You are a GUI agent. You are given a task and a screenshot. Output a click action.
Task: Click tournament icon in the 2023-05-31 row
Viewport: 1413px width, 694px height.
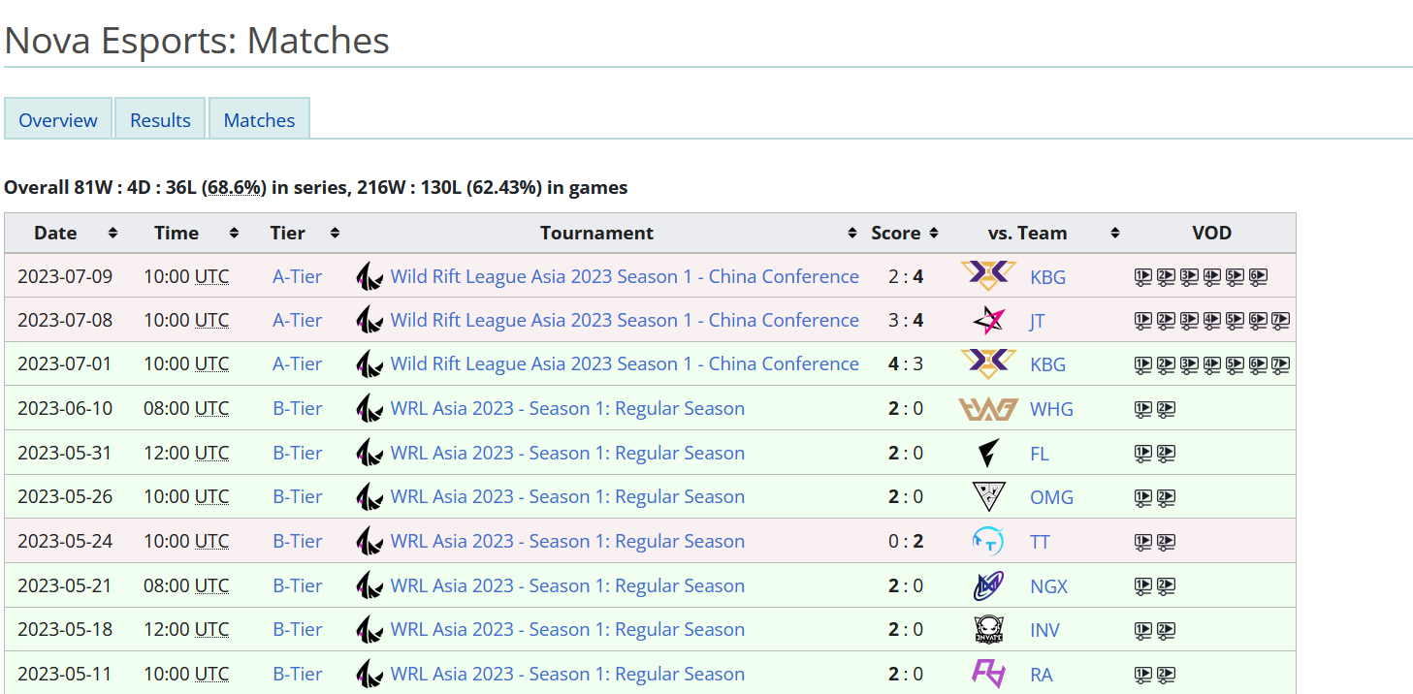tap(369, 453)
